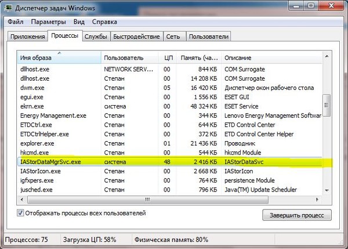Select the Energy Management.exe process

click(x=169, y=116)
